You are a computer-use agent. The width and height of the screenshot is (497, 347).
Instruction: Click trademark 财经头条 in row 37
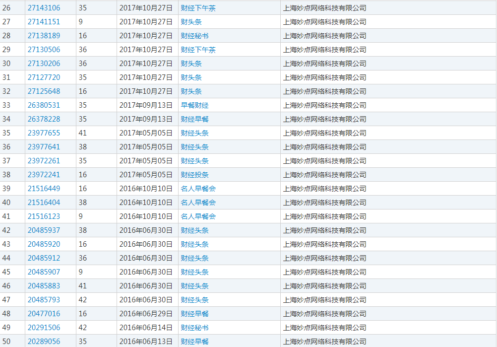click(x=194, y=161)
